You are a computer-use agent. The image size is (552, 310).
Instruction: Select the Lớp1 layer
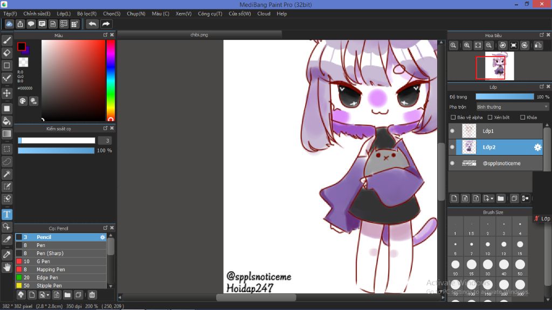tap(496, 131)
